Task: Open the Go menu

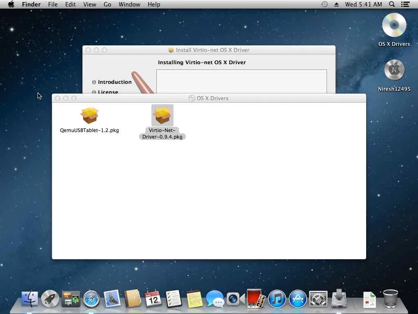Action: click(107, 4)
